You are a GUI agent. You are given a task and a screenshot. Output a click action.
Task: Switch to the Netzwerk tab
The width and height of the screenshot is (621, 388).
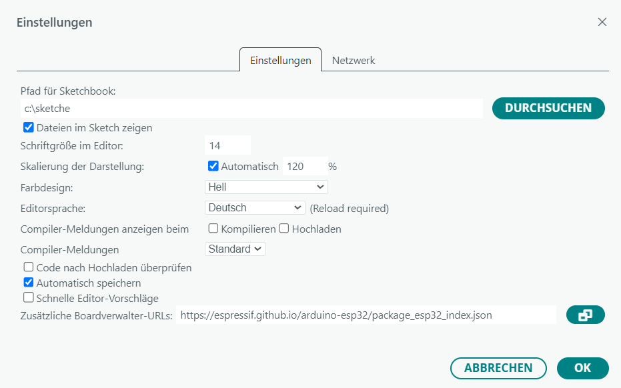[354, 60]
